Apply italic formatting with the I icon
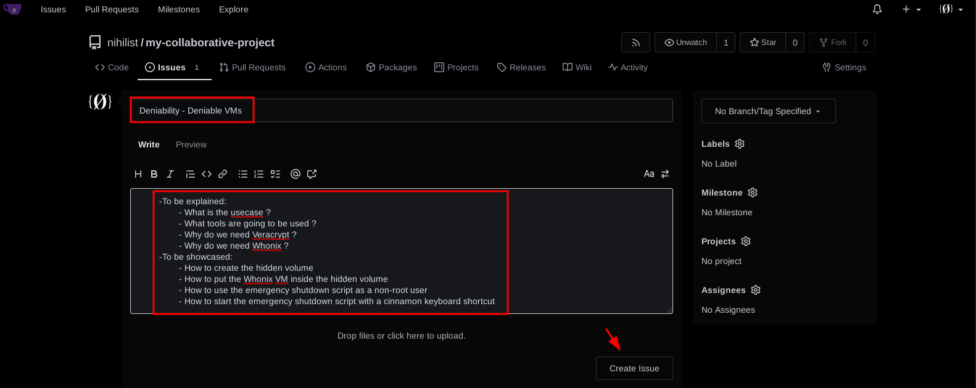 point(170,174)
